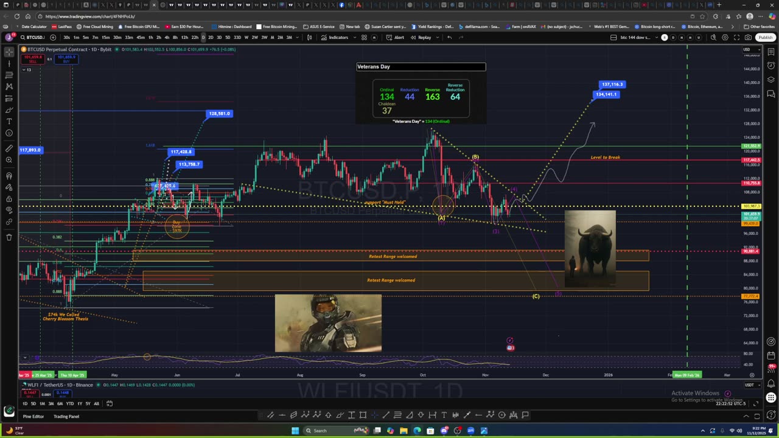Choose the W weekly timeframe
The image size is (779, 438).
(246, 37)
